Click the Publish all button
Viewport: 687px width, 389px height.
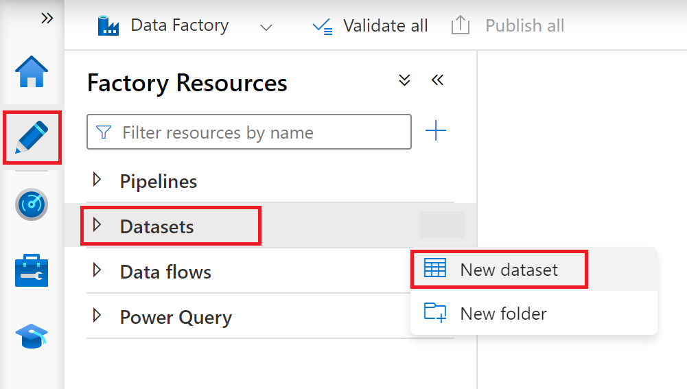[508, 26]
